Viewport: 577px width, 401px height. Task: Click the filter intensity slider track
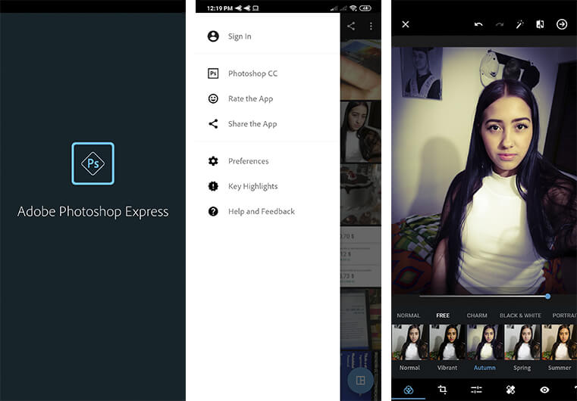[x=484, y=297]
